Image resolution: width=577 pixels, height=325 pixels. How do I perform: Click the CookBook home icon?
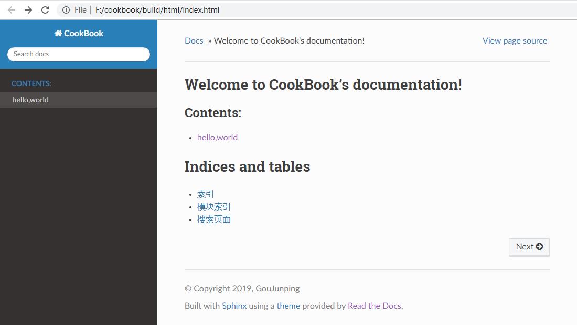pos(58,33)
